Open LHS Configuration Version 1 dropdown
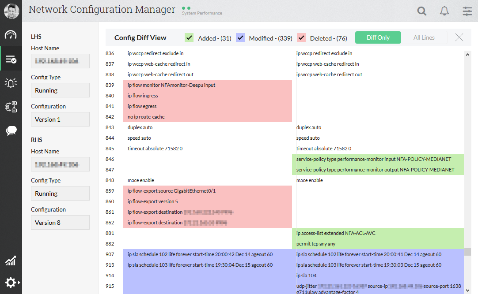Viewport: 478px width, 294px height. coord(60,119)
